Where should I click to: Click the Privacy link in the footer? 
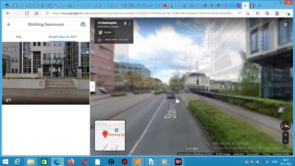266,154
